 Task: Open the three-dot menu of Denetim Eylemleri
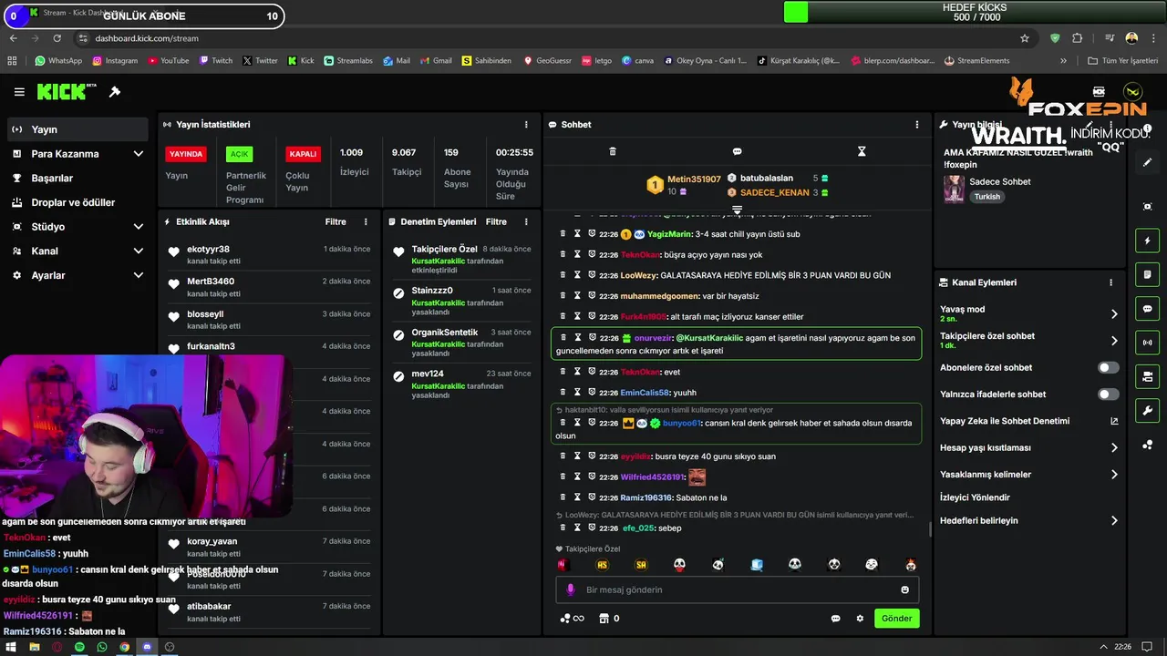point(526,221)
